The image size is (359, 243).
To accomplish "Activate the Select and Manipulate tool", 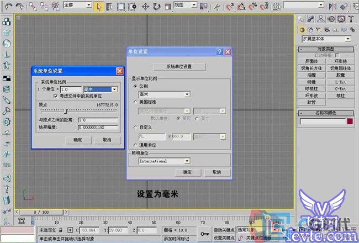I will 217,7.
